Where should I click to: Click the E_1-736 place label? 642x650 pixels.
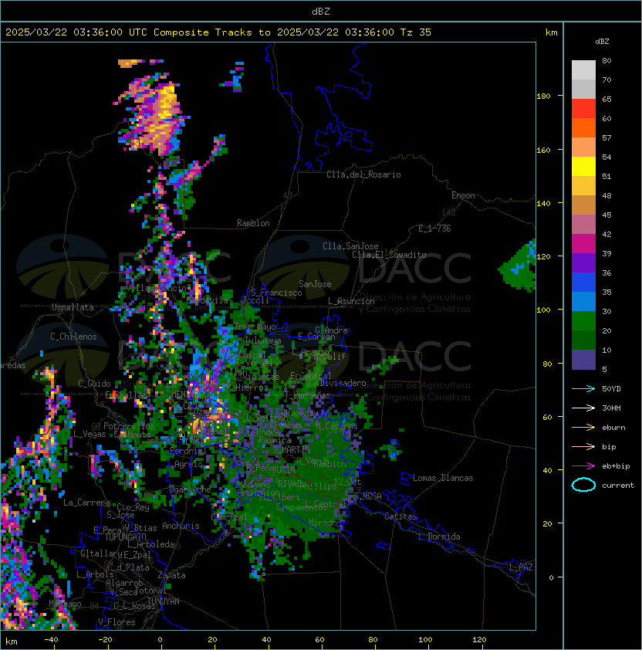[x=434, y=229]
